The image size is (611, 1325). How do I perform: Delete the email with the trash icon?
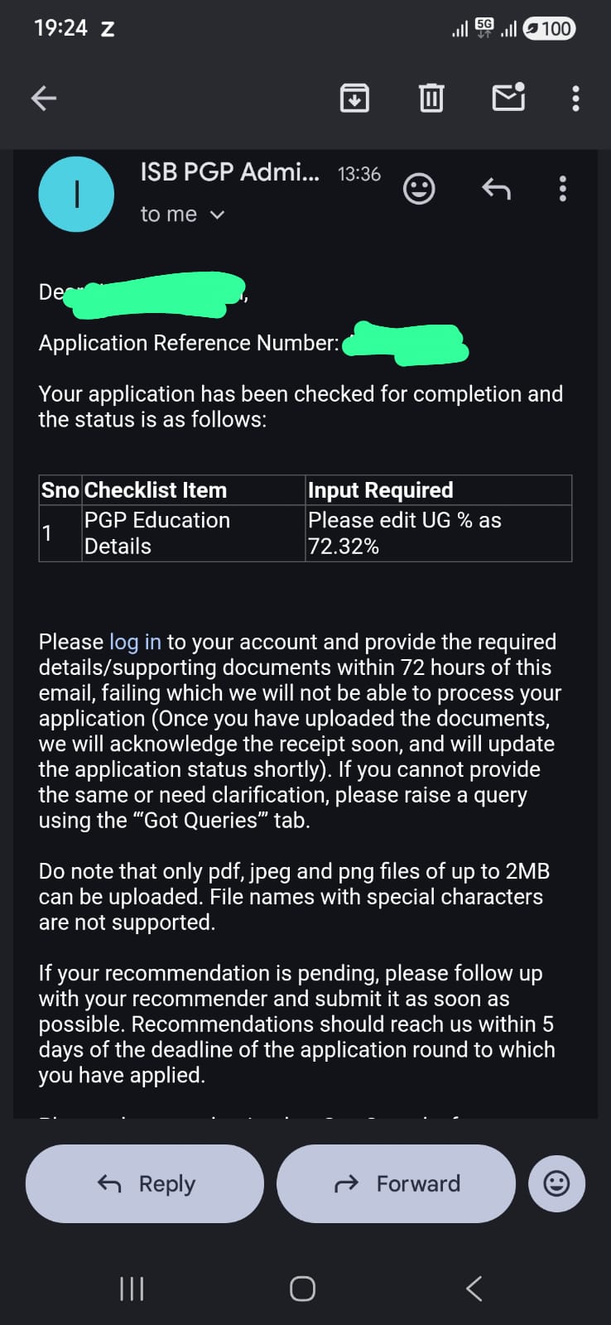click(x=431, y=98)
